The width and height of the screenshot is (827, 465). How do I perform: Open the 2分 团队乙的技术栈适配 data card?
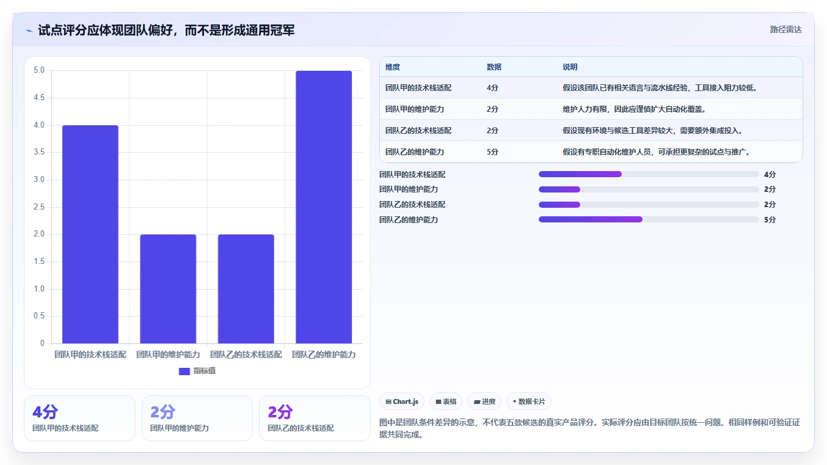click(315, 418)
